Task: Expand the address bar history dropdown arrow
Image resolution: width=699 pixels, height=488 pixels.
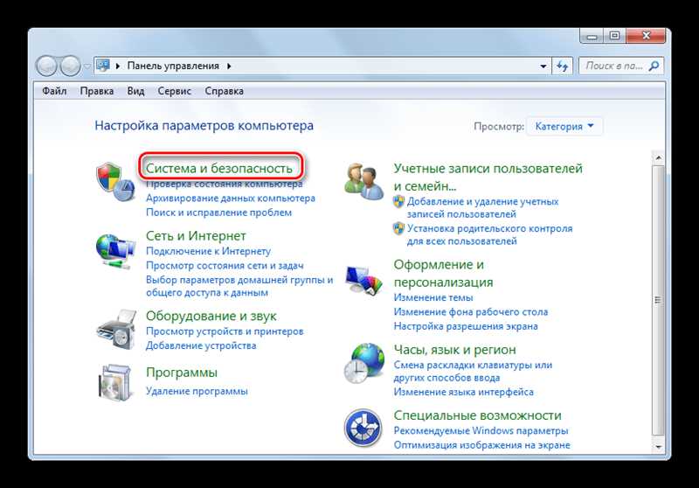Action: 543,66
